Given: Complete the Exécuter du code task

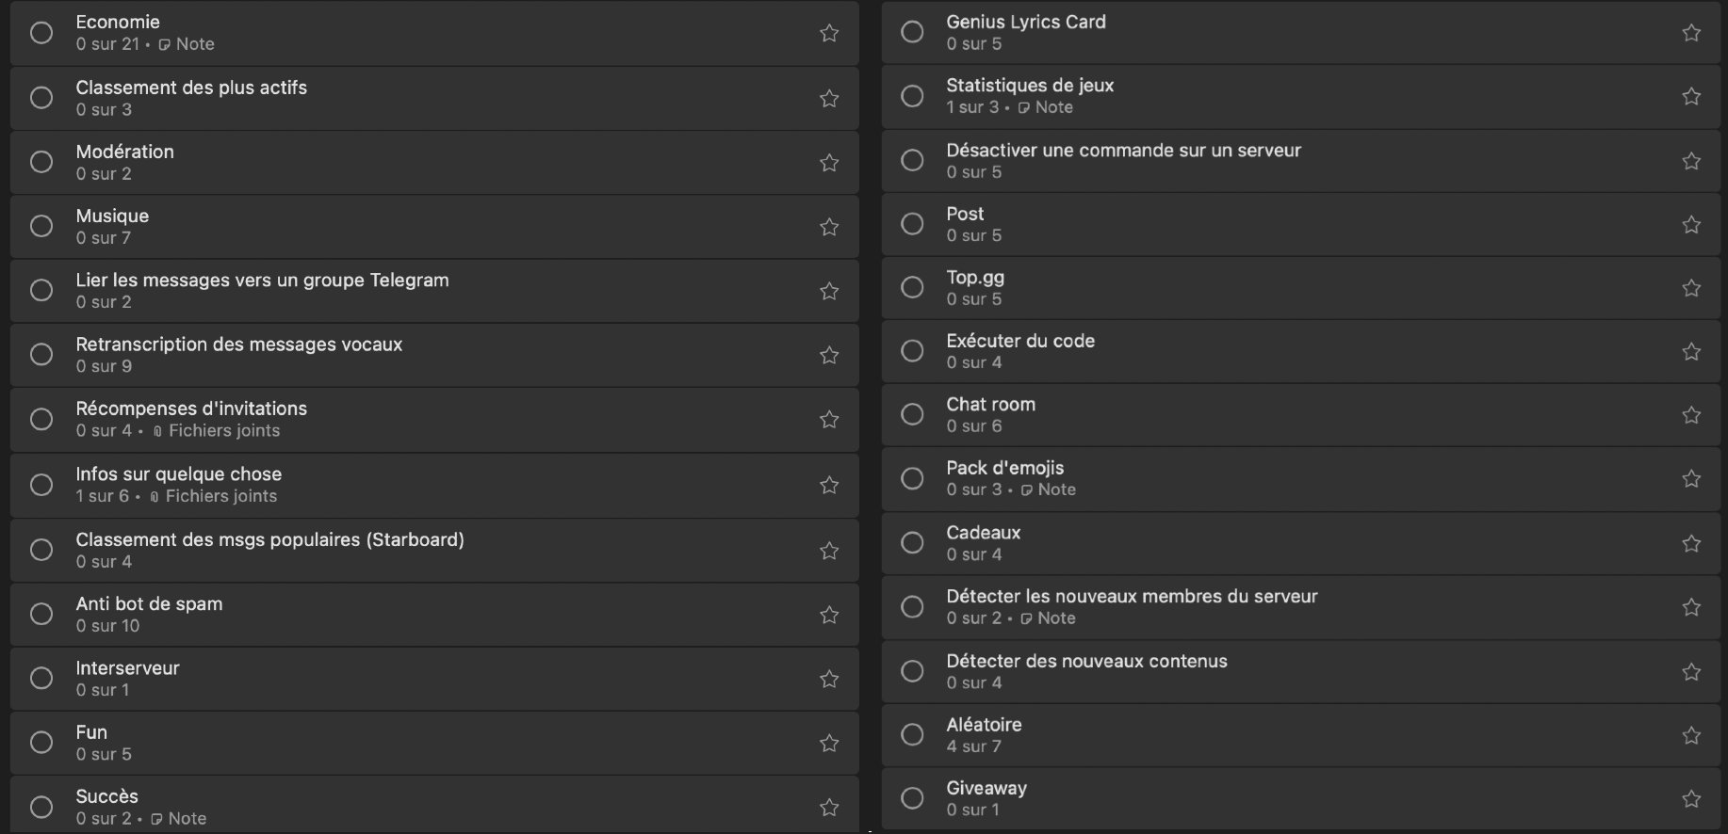Looking at the screenshot, I should (x=912, y=351).
